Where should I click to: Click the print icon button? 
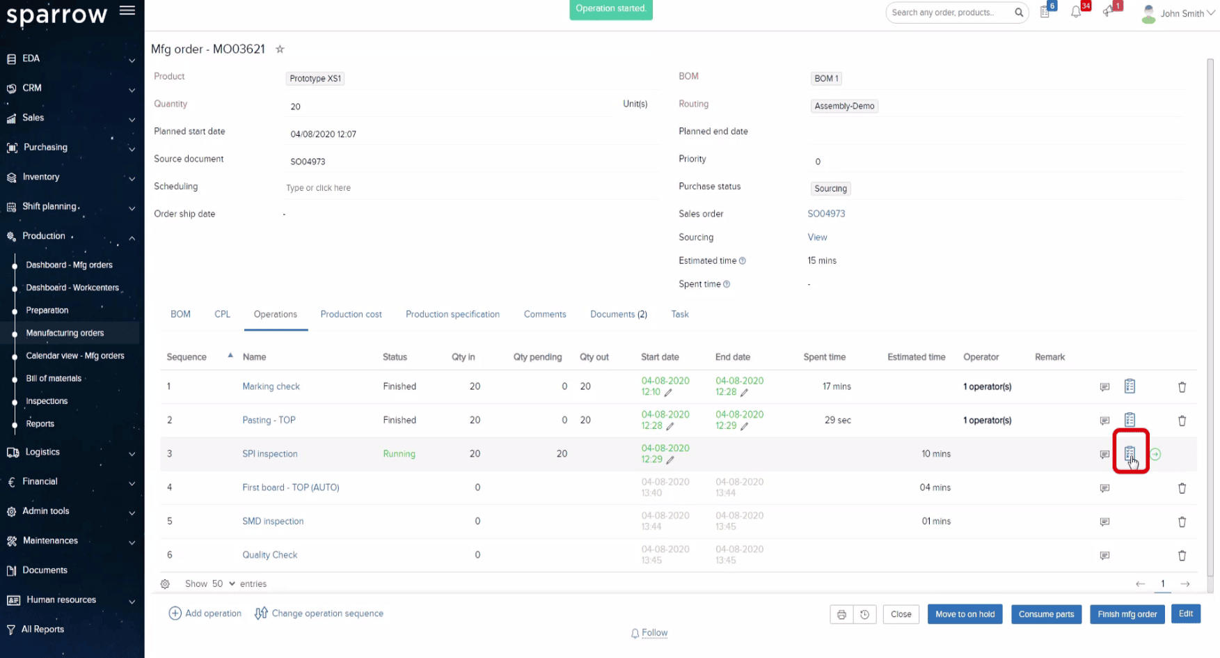pos(841,614)
